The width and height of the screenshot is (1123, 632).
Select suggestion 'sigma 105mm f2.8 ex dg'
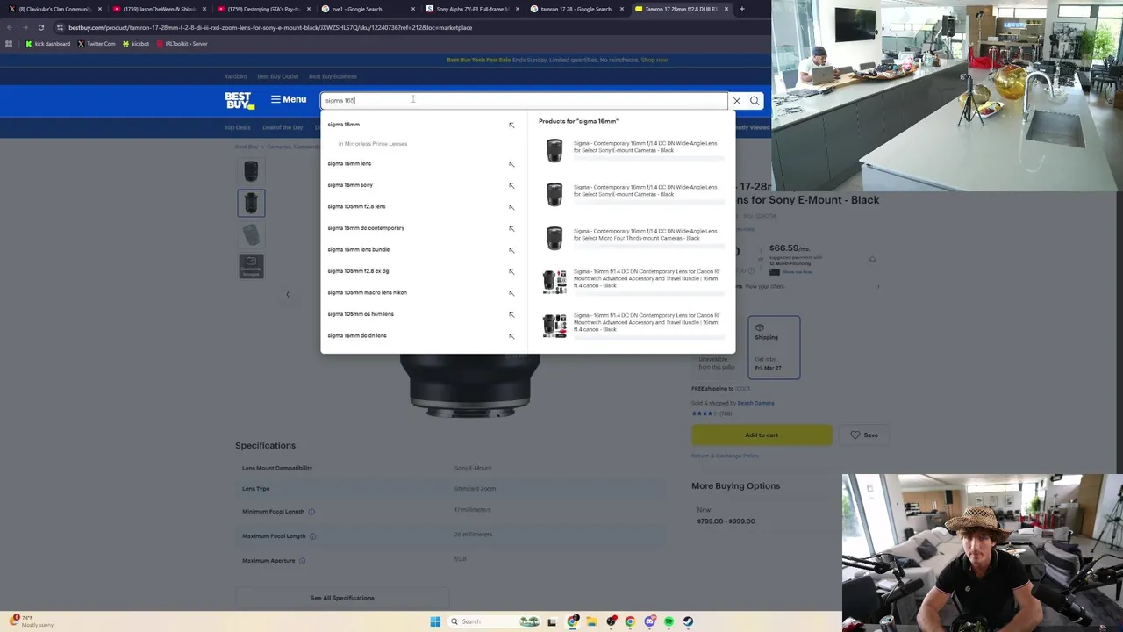coord(358,271)
